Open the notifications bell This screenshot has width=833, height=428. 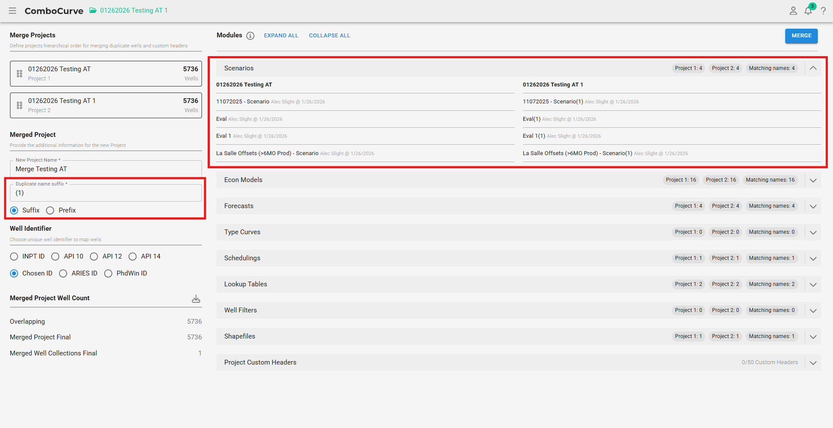pyautogui.click(x=808, y=11)
